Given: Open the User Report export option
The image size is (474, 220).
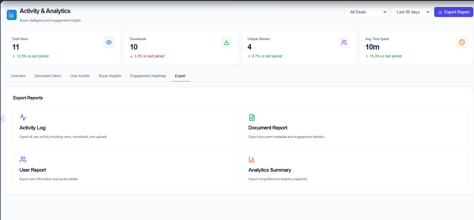Looking at the screenshot, I should (x=125, y=169).
